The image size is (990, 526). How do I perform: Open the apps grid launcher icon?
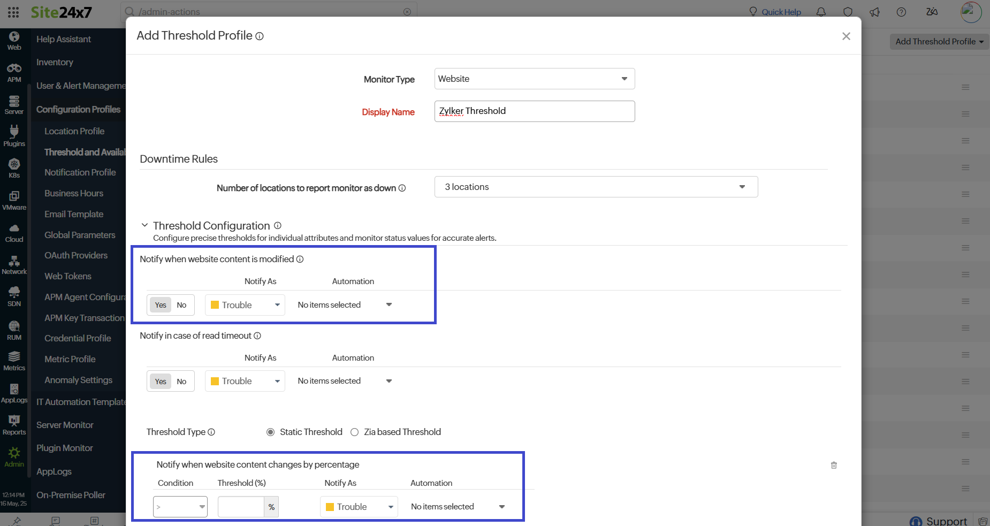coord(13,12)
